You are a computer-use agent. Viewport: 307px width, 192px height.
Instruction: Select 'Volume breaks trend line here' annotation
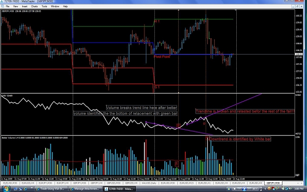pyautogui.click(x=141, y=108)
